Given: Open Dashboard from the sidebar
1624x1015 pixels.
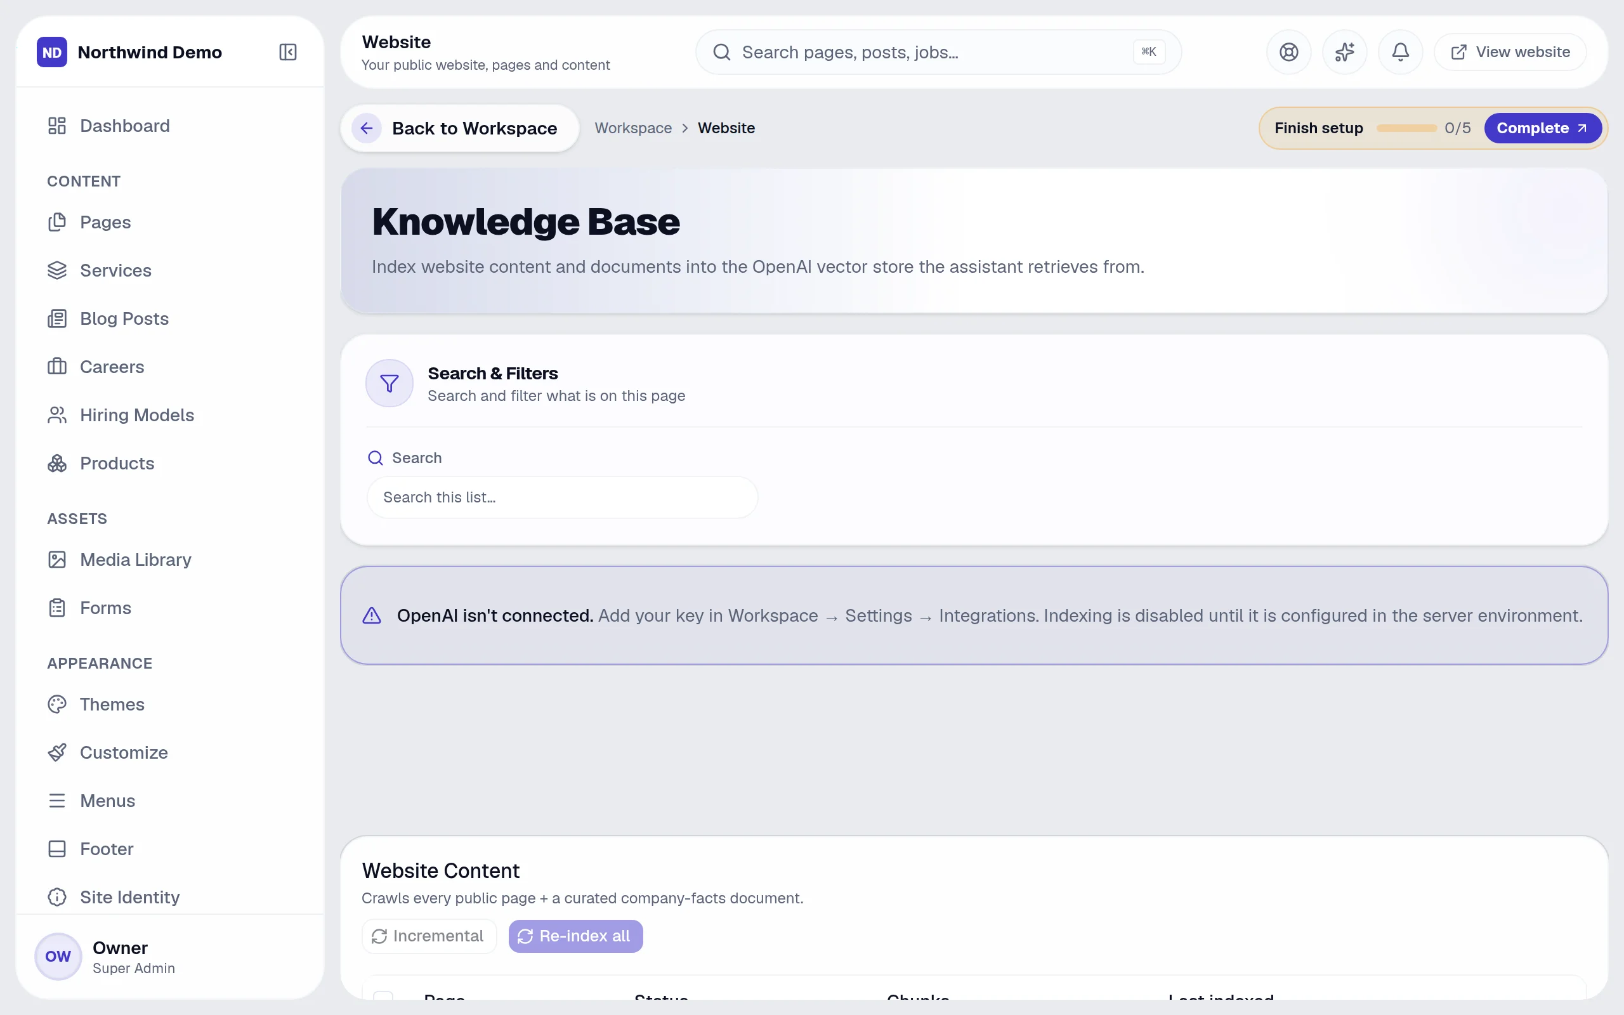Looking at the screenshot, I should coord(170,126).
